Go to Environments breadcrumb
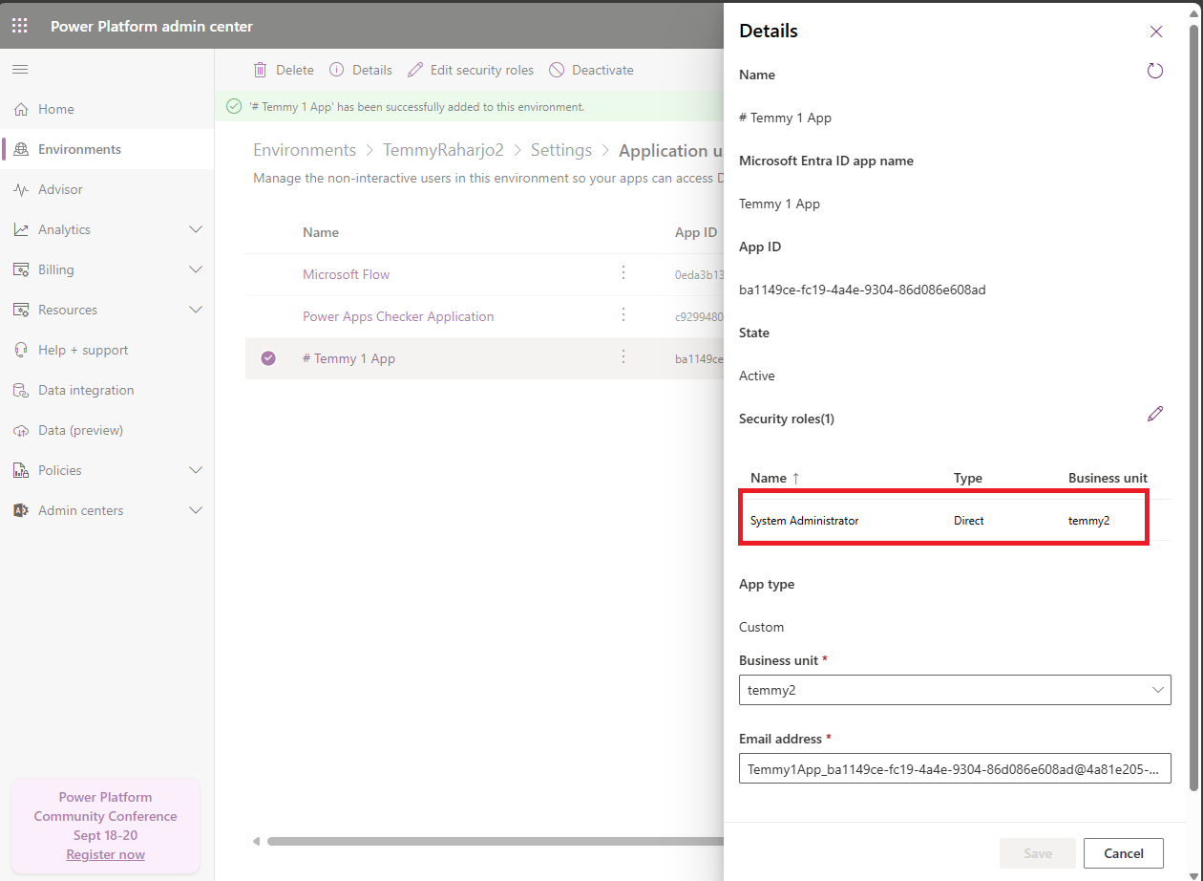Viewport: 1203px width, 881px height. [x=305, y=150]
